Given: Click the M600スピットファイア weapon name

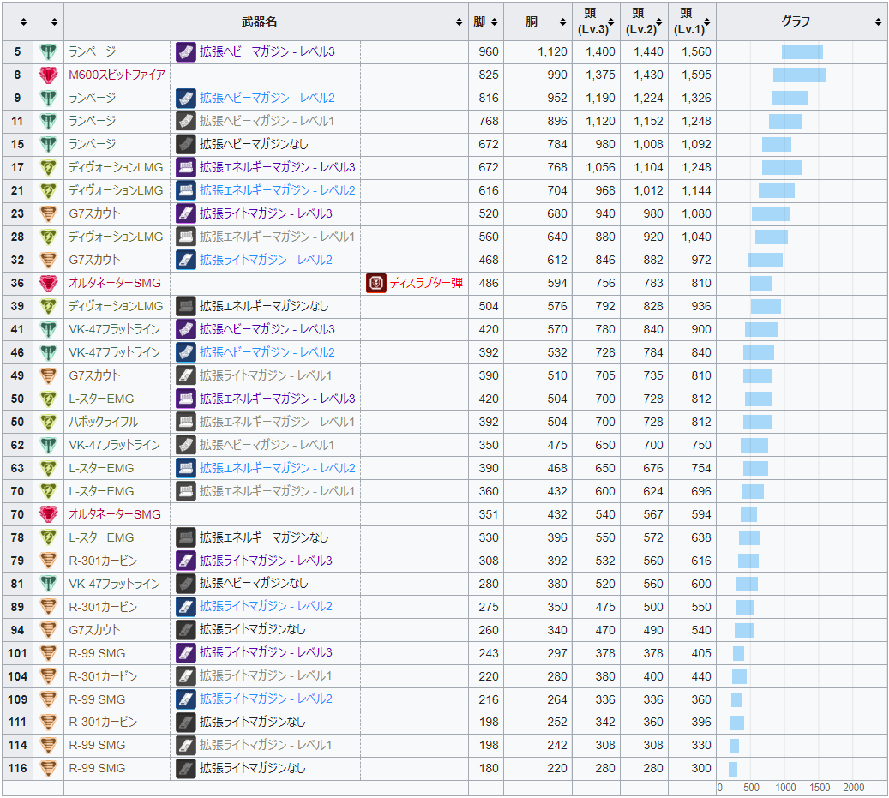Looking at the screenshot, I should point(117,75).
